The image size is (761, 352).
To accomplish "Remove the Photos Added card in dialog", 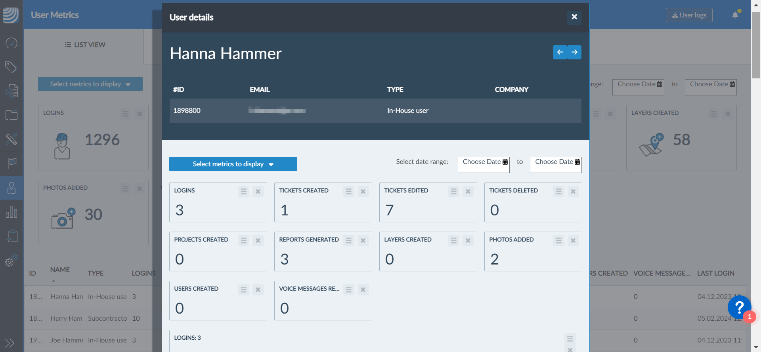I will click(573, 241).
